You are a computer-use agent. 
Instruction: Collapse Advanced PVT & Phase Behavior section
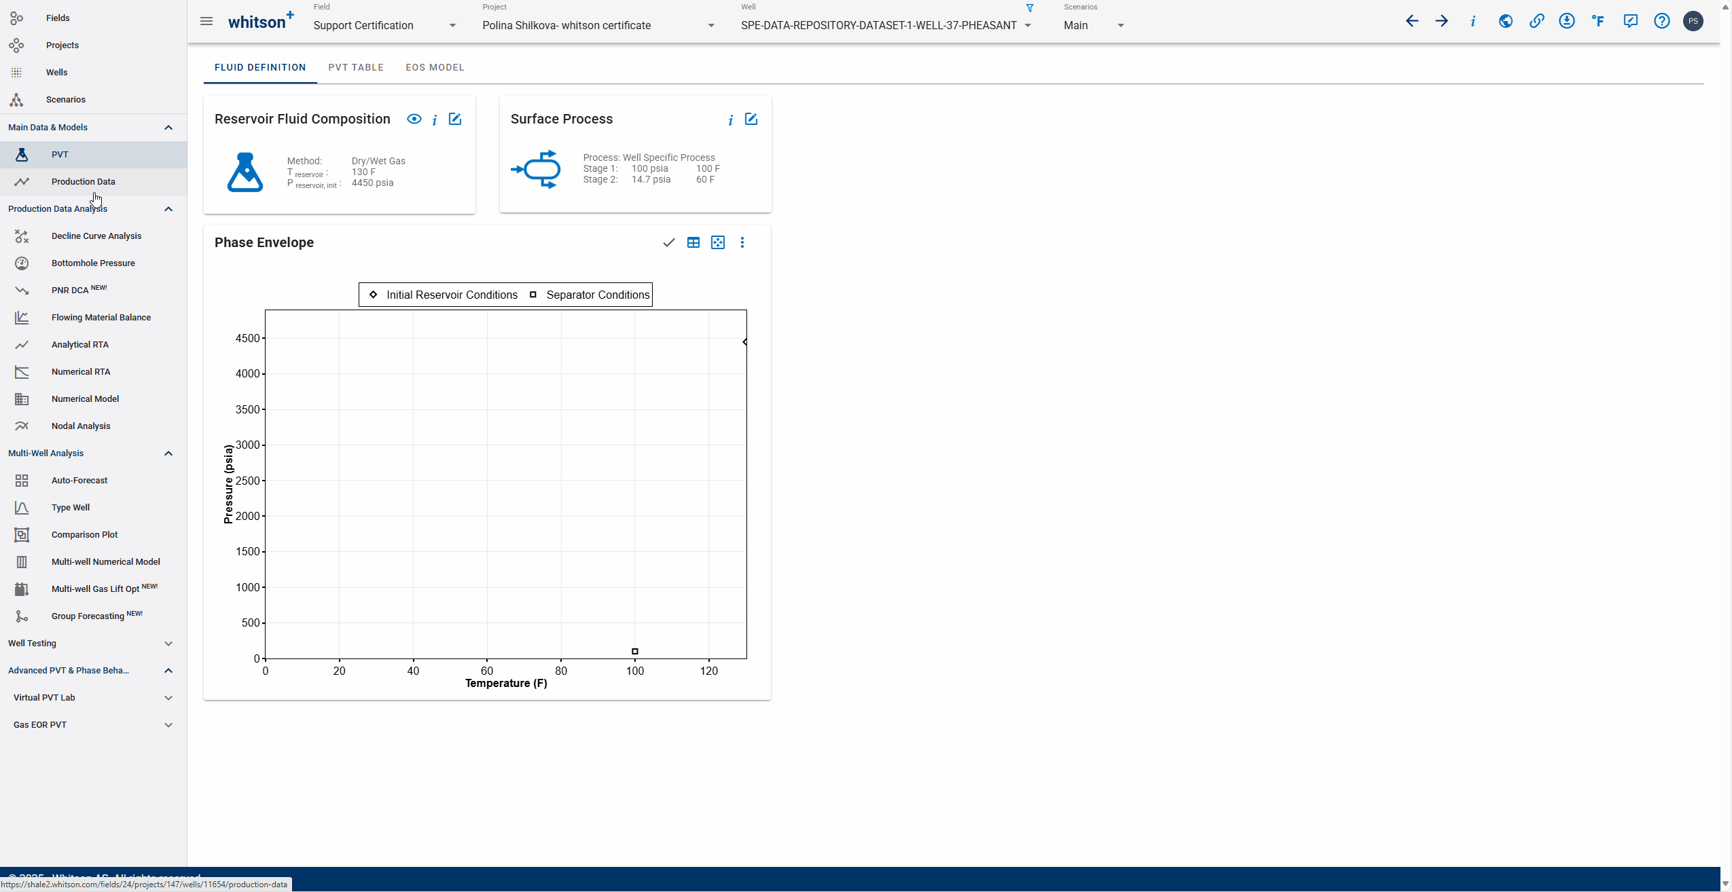[x=168, y=670]
